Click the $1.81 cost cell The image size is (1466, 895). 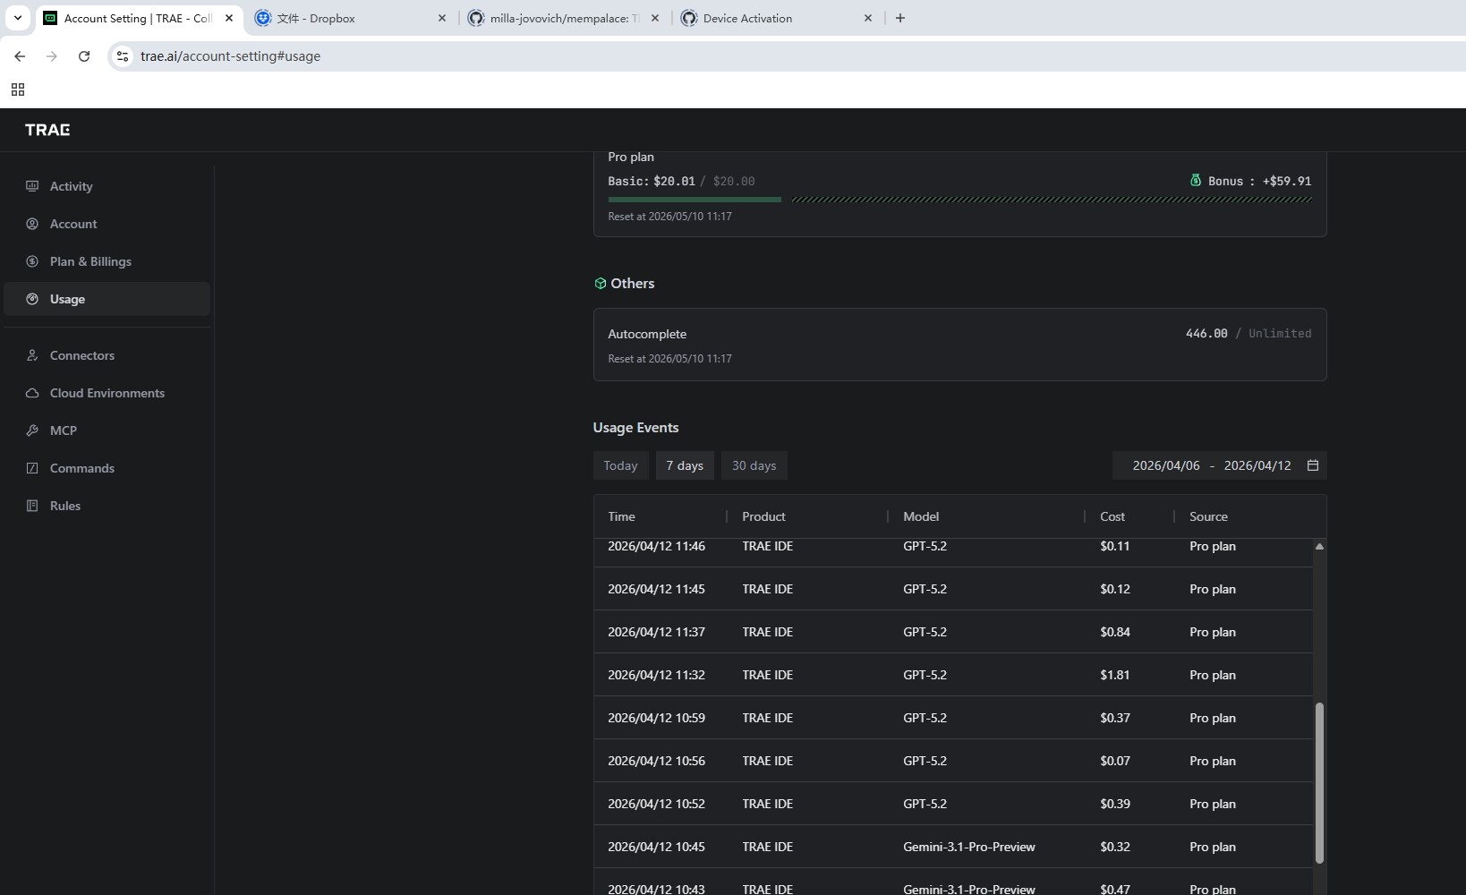(1115, 675)
